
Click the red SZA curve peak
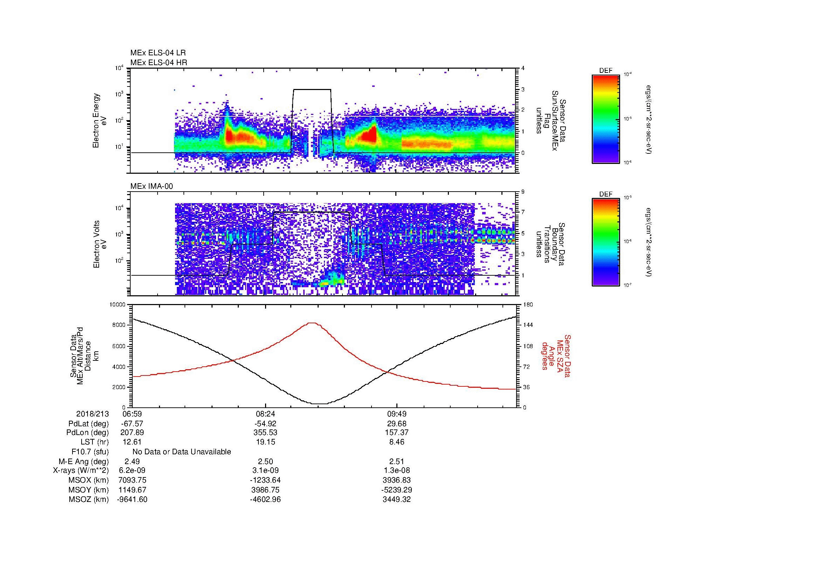coord(312,323)
